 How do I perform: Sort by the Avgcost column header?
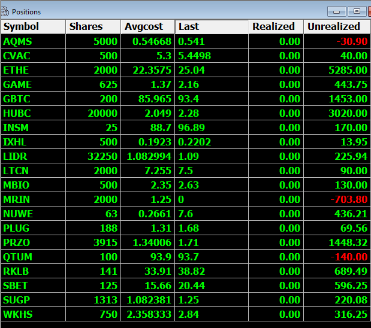tap(148, 27)
